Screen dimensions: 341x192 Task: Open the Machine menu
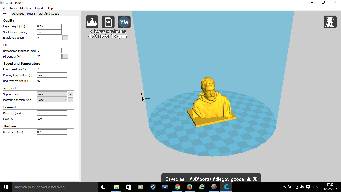pyautogui.click(x=26, y=8)
